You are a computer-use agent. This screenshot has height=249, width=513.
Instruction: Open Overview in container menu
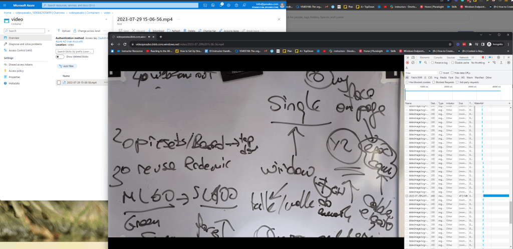point(26,38)
